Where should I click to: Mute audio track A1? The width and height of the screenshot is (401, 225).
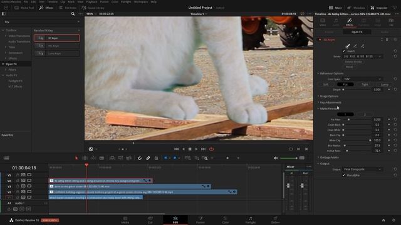(x=28, y=209)
